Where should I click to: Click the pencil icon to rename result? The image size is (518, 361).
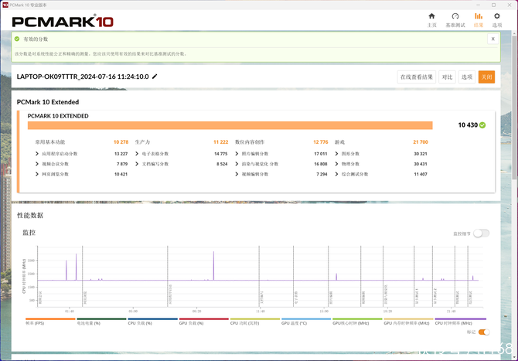(x=155, y=77)
